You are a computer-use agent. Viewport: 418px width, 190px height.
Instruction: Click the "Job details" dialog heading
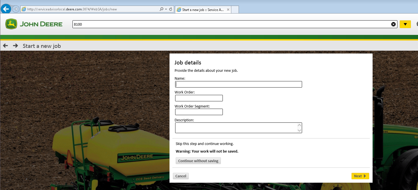(188, 62)
